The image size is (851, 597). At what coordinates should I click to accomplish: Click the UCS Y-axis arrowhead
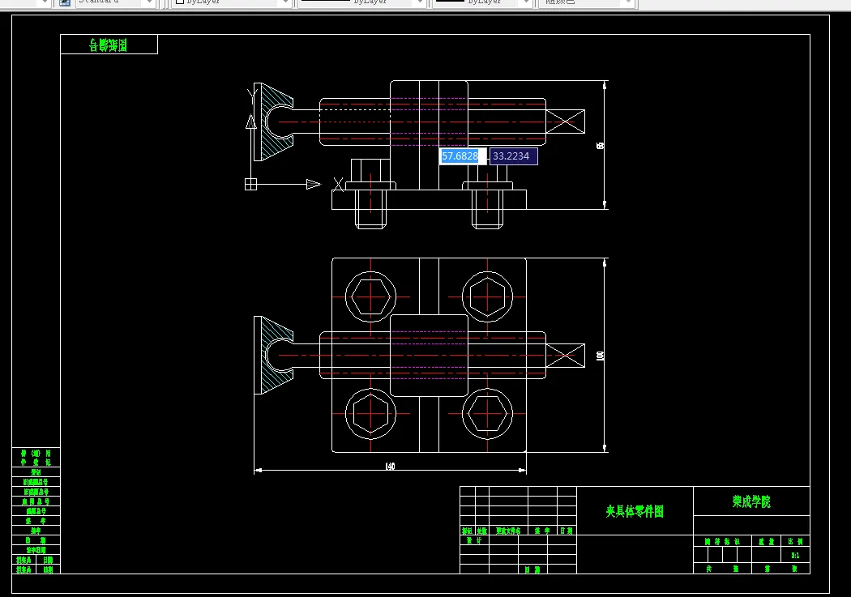250,122
